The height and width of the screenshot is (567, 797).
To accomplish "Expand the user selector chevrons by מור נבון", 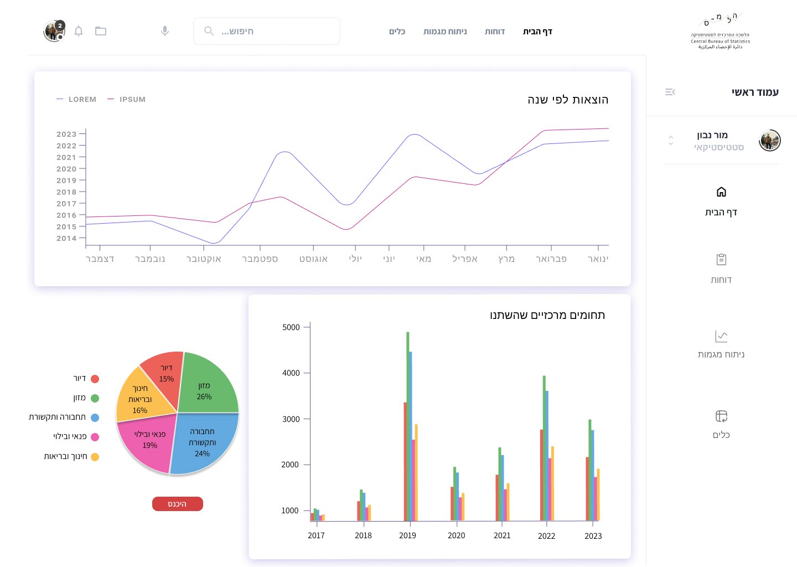I will tap(671, 141).
